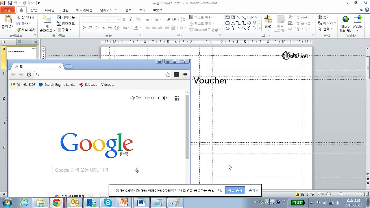Click the Format Painter (서식 복사) button
Image resolution: width=370 pixels, height=208 pixels.
pyautogui.click(x=26, y=29)
